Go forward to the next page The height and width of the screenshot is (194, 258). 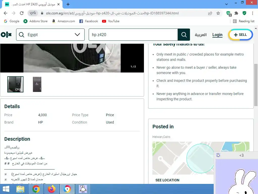pos(14,13)
